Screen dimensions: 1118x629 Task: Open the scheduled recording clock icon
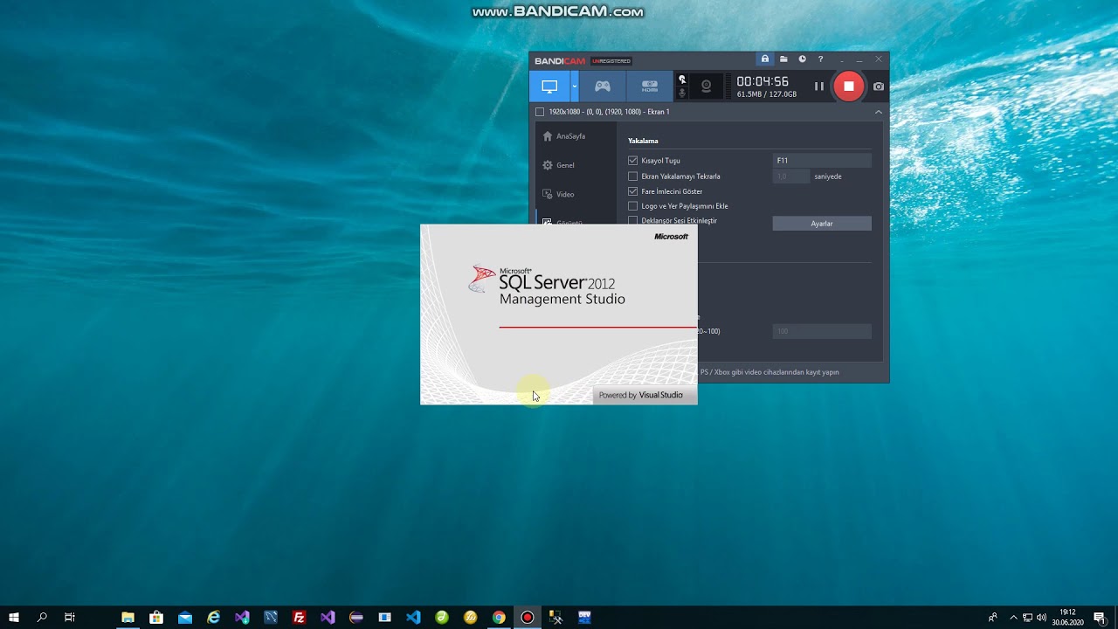(x=802, y=59)
